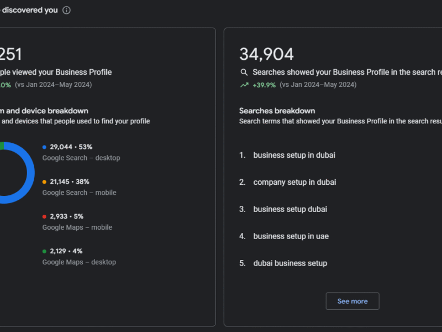
Task: Click the green trending-up arrow icon
Action: (244, 85)
